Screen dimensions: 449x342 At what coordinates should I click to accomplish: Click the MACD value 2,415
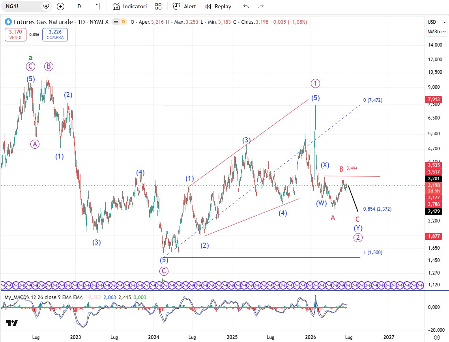pos(125,297)
